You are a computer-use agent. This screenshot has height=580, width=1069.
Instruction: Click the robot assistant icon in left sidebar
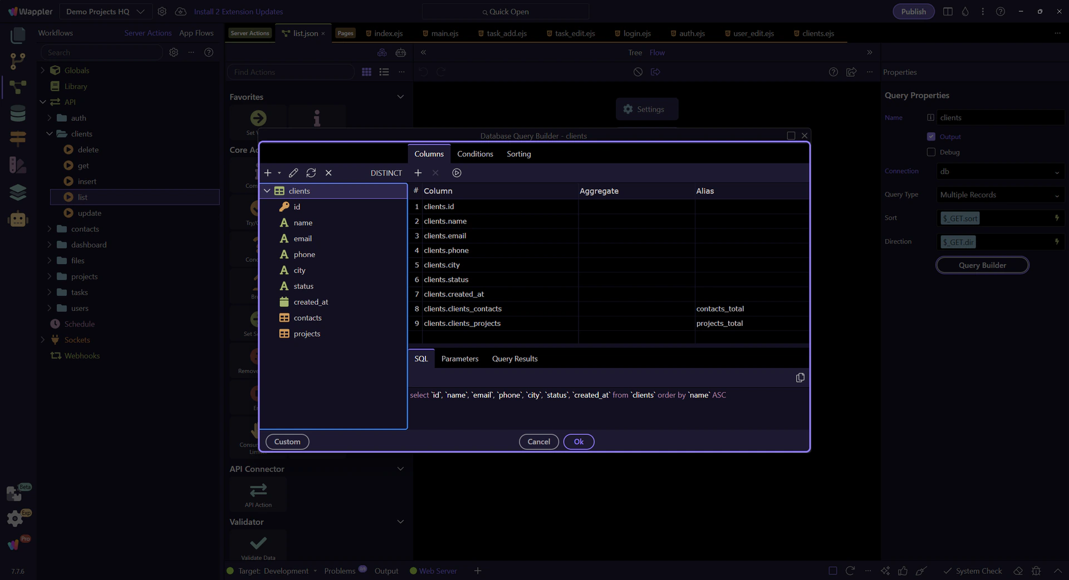pos(18,219)
